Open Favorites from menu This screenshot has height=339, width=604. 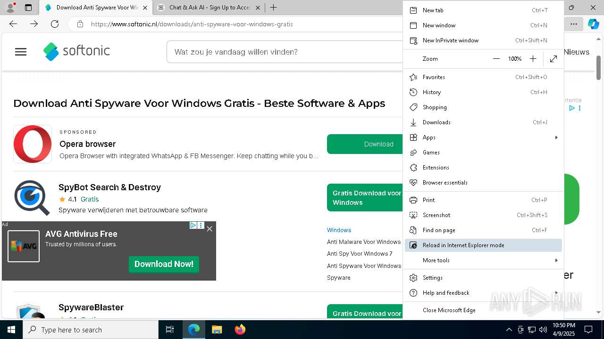(483, 77)
